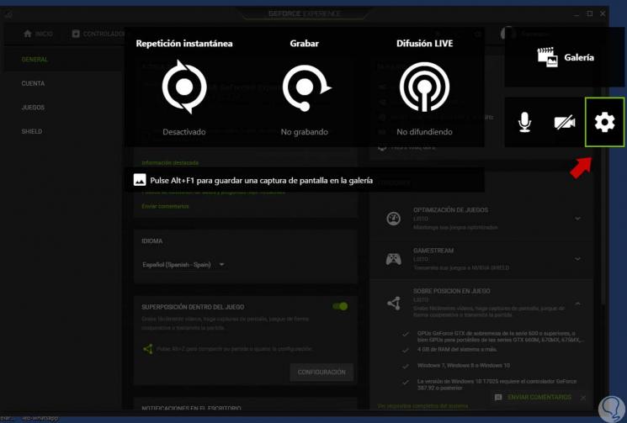Select GENERAL in settings sidebar

click(x=35, y=60)
